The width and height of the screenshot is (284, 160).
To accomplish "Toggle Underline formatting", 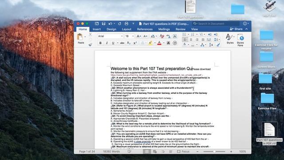I will click(x=113, y=43).
